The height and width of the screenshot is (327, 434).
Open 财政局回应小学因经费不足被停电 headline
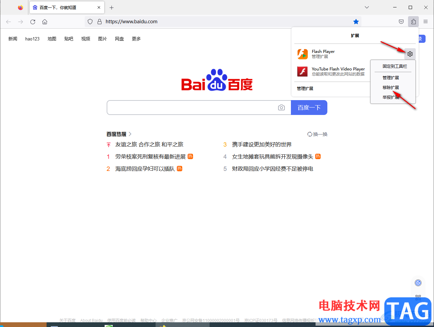pos(273,169)
